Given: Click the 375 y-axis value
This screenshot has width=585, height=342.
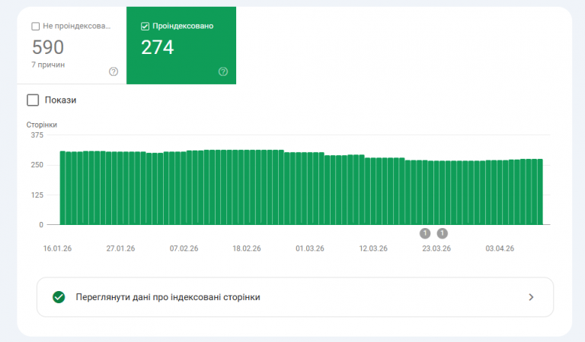Looking at the screenshot, I should pos(37,135).
